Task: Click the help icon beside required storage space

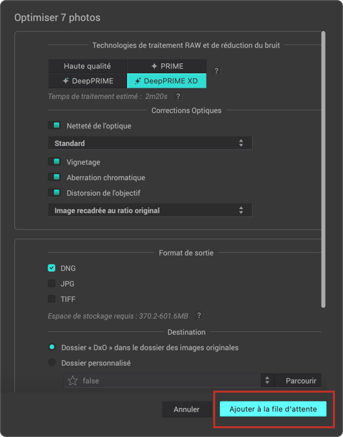Action: [x=199, y=315]
